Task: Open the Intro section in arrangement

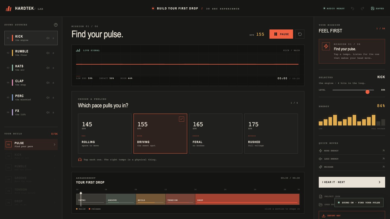Action: [91, 199]
